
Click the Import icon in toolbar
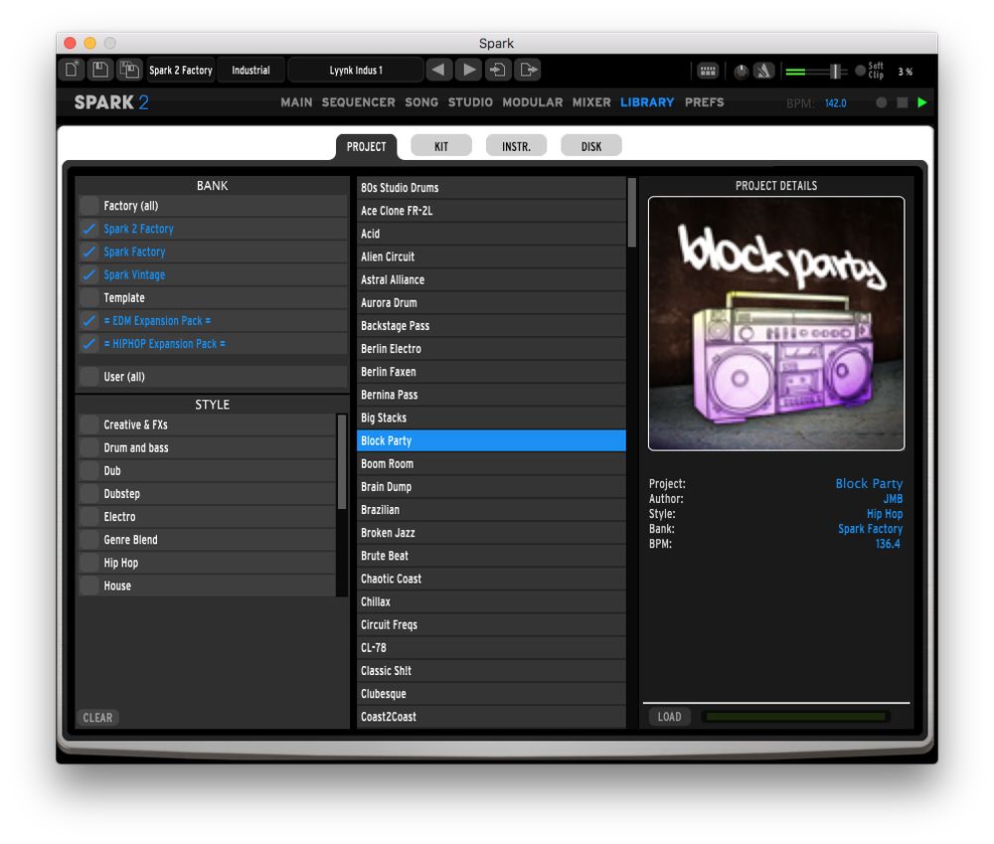point(498,70)
